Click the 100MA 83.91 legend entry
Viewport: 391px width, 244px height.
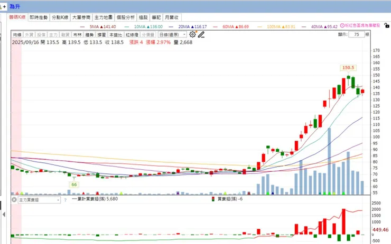point(276,27)
